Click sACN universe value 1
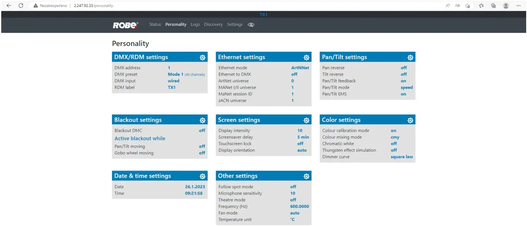The image size is (527, 226). point(293,100)
